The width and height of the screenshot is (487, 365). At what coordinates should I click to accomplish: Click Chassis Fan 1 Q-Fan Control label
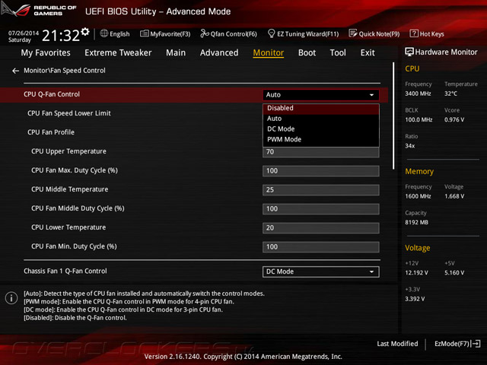[x=65, y=271]
